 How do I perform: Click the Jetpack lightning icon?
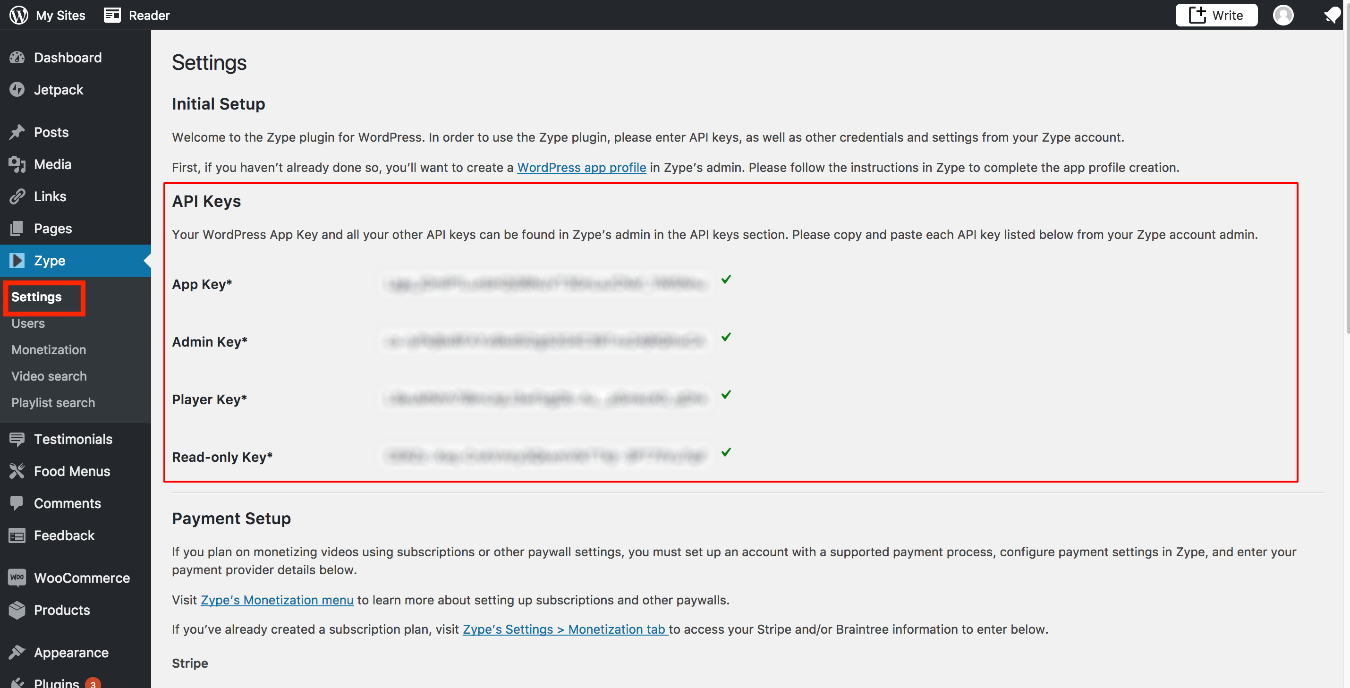[17, 90]
